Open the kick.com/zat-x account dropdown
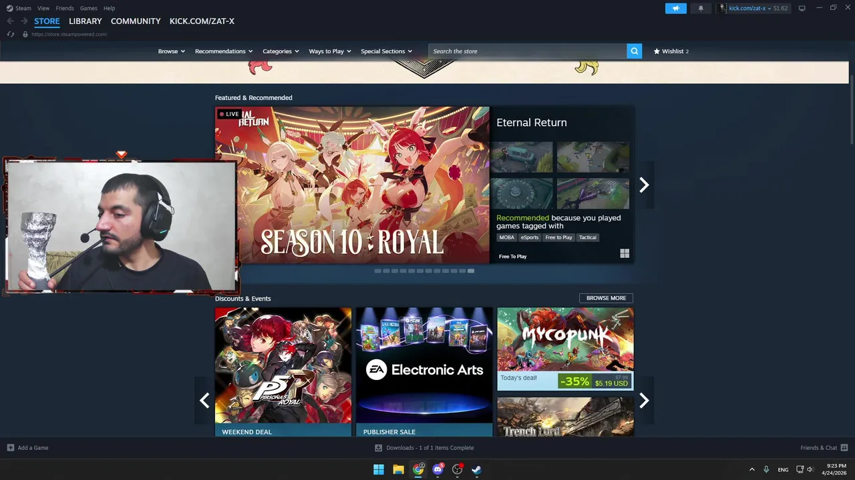The image size is (855, 480). [x=750, y=8]
